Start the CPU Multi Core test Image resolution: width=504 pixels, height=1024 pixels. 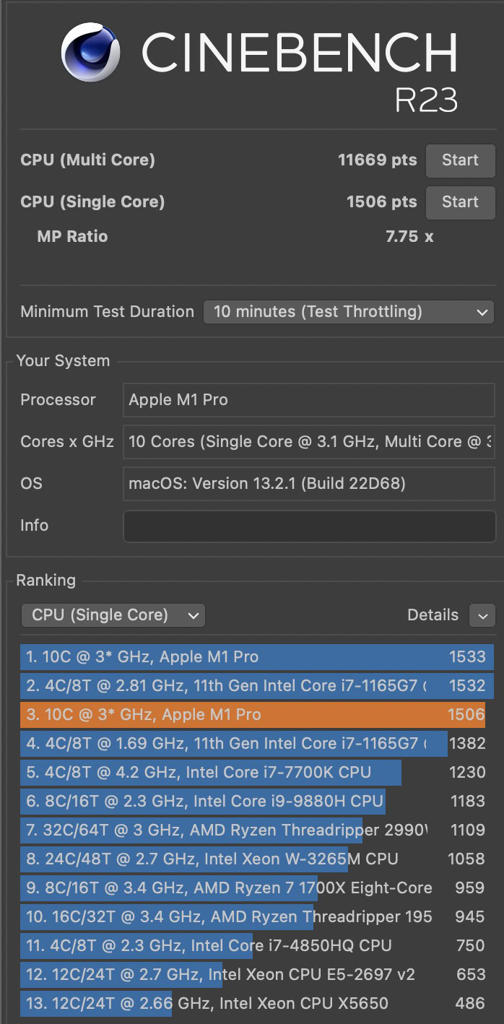[460, 160]
